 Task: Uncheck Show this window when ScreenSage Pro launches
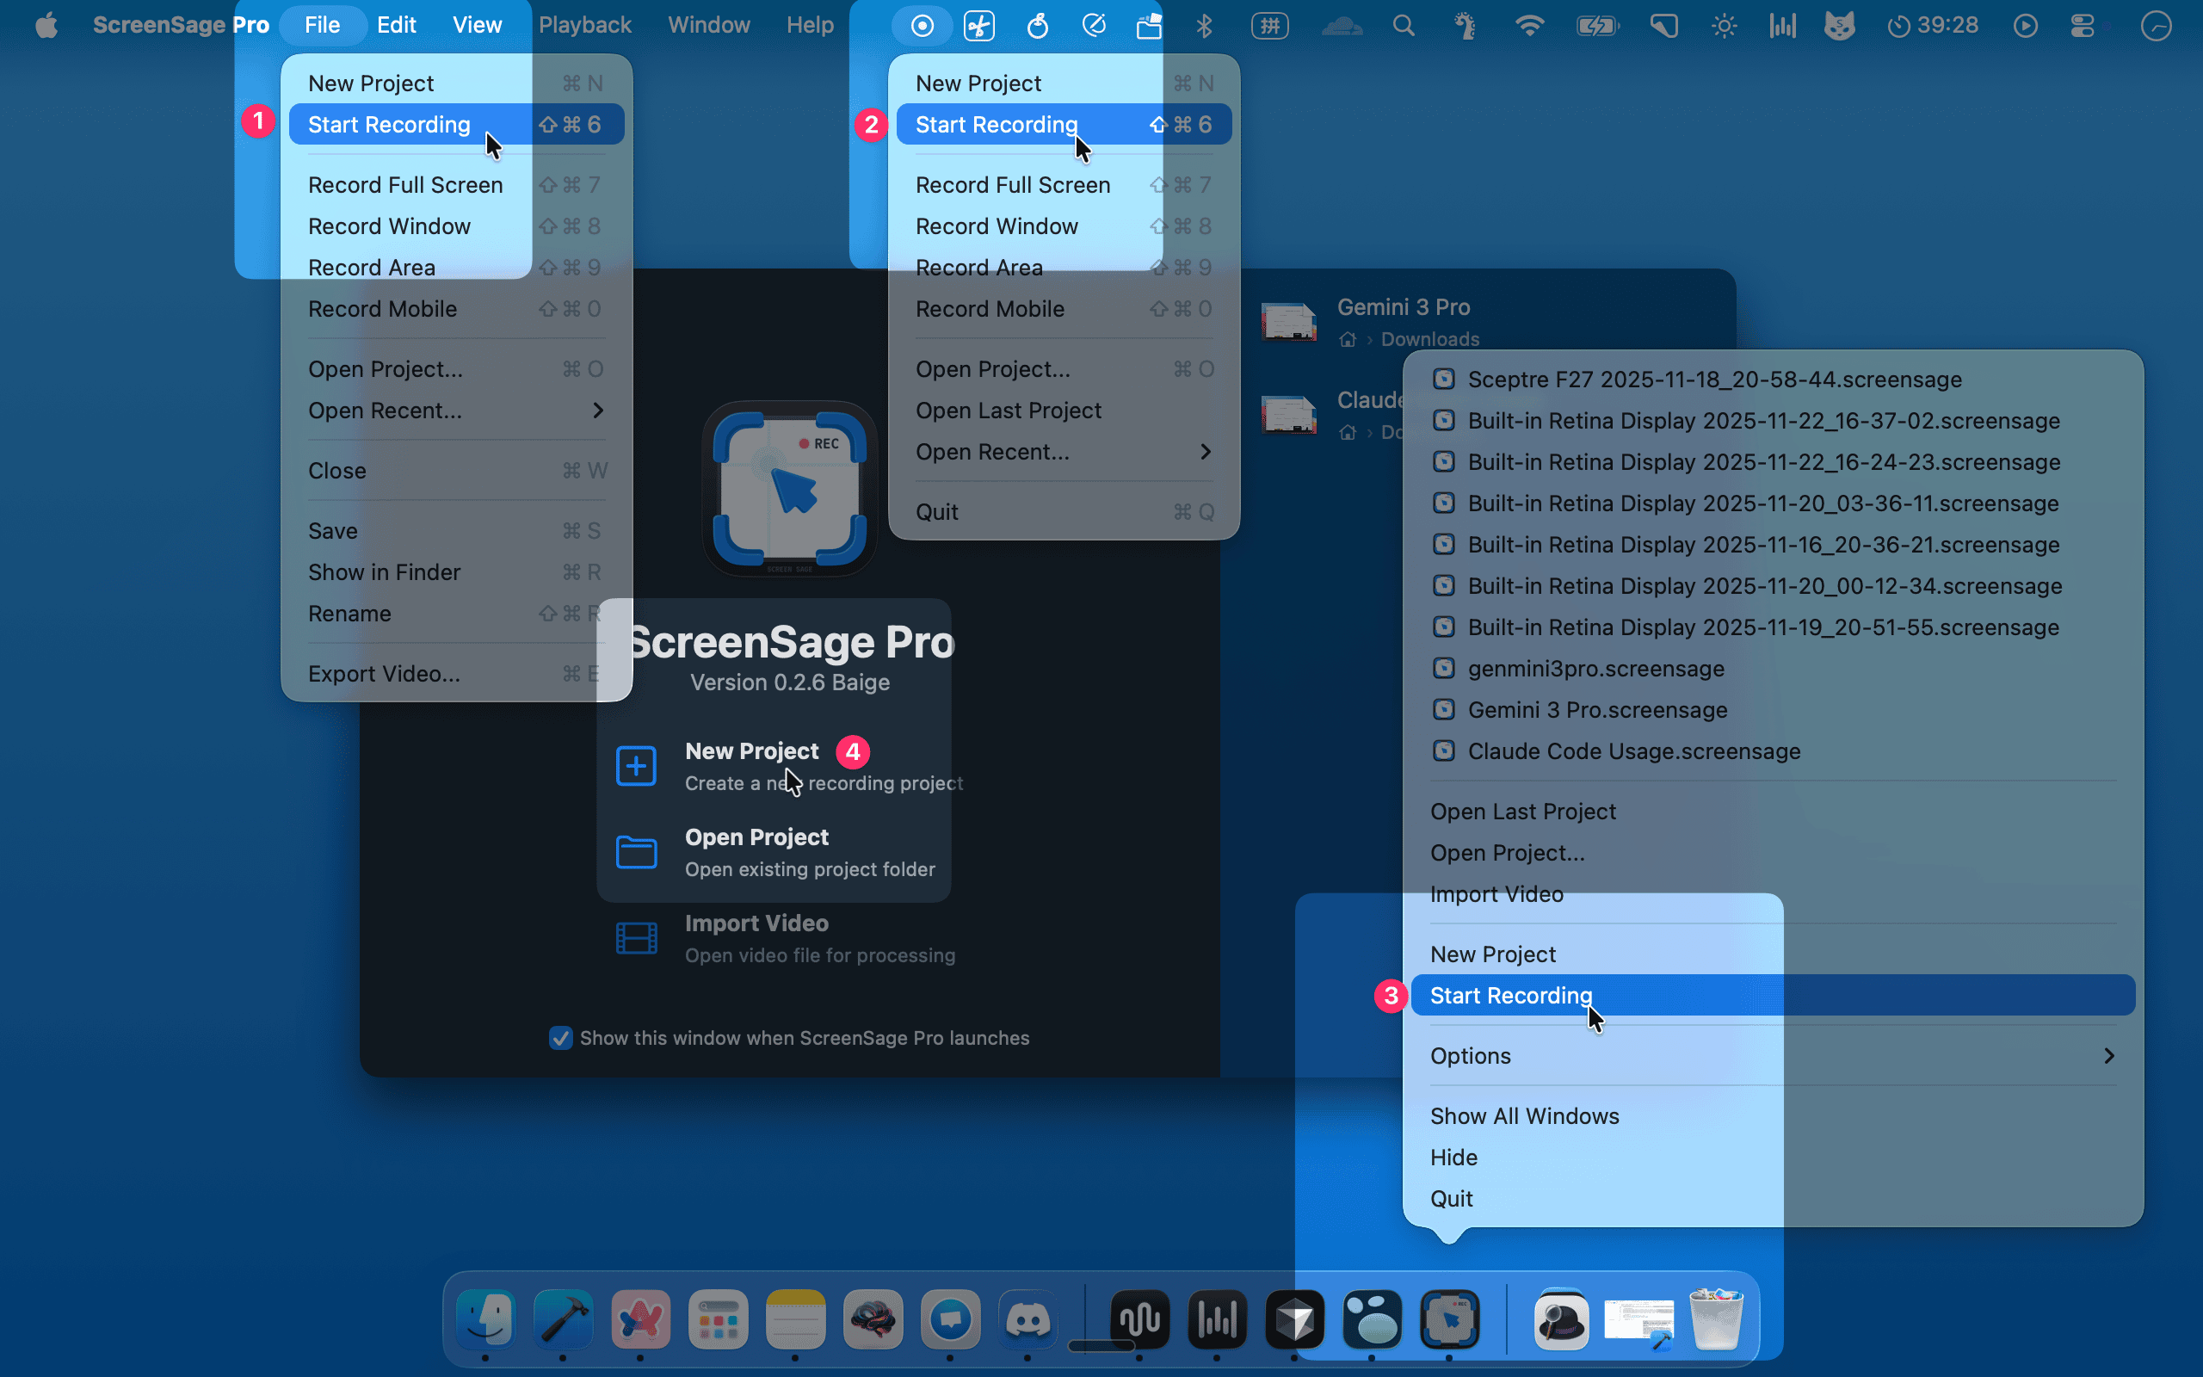point(561,1038)
